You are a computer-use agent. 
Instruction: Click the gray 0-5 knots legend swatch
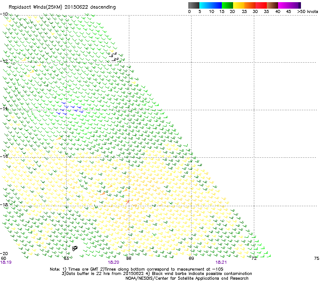[x=194, y=5]
